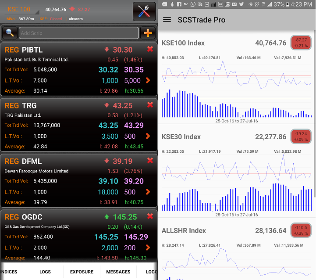The image size is (316, 280).
Task: Expand TRG details with orange chevron
Action: pyautogui.click(x=148, y=136)
